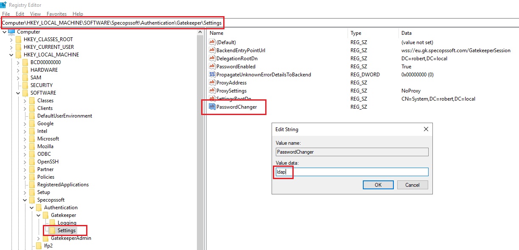The width and height of the screenshot is (519, 250).
Task: Click the Logging folder icon
Action: tap(52, 223)
